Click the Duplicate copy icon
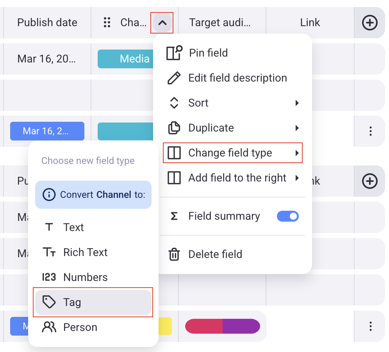The height and width of the screenshot is (352, 389). click(174, 128)
